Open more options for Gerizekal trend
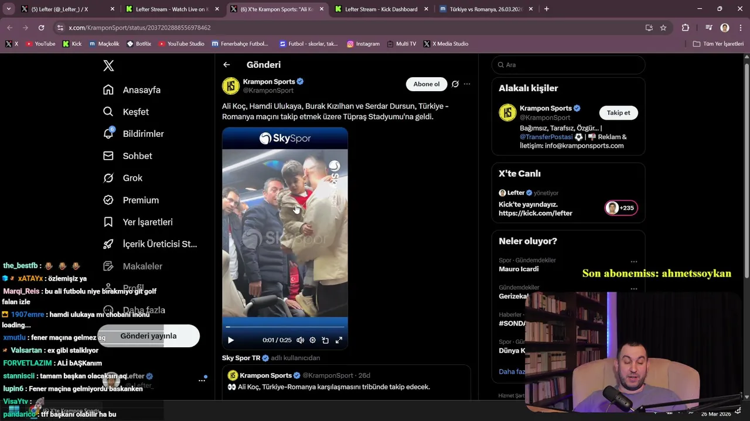 point(634,289)
